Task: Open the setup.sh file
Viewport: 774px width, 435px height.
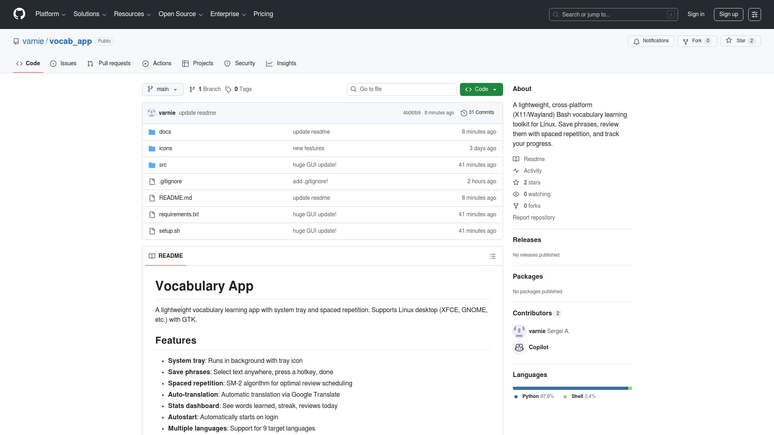Action: [x=169, y=231]
